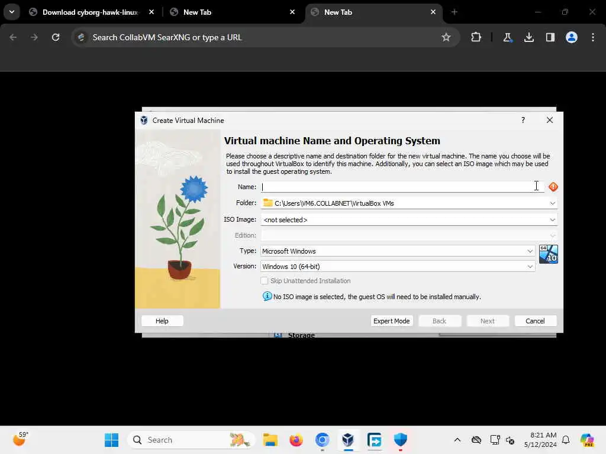Go back in browser history
The width and height of the screenshot is (606, 454).
[13, 37]
